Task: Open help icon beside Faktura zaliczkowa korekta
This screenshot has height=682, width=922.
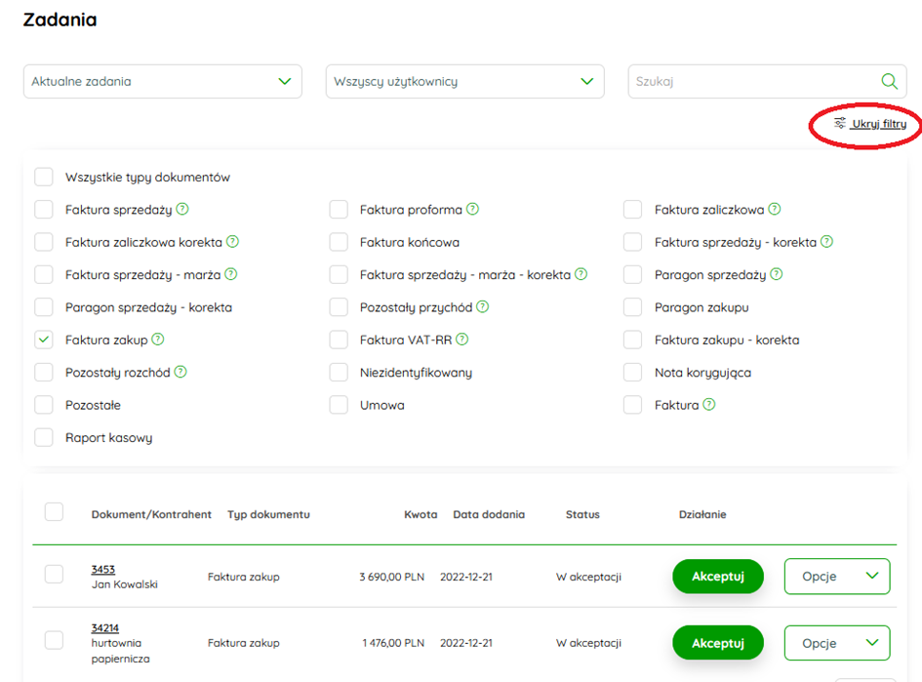Action: tap(233, 241)
